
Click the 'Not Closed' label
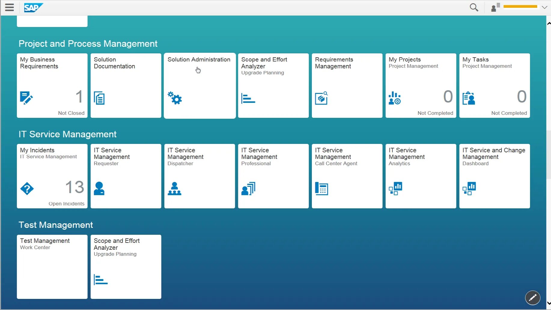click(71, 113)
